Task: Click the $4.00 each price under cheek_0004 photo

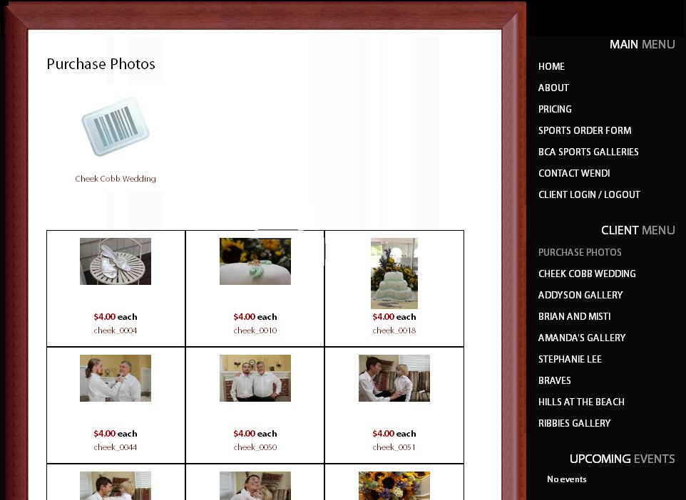Action: [x=116, y=317]
